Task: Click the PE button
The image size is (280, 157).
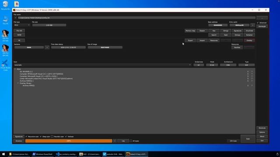Action: 19,41
